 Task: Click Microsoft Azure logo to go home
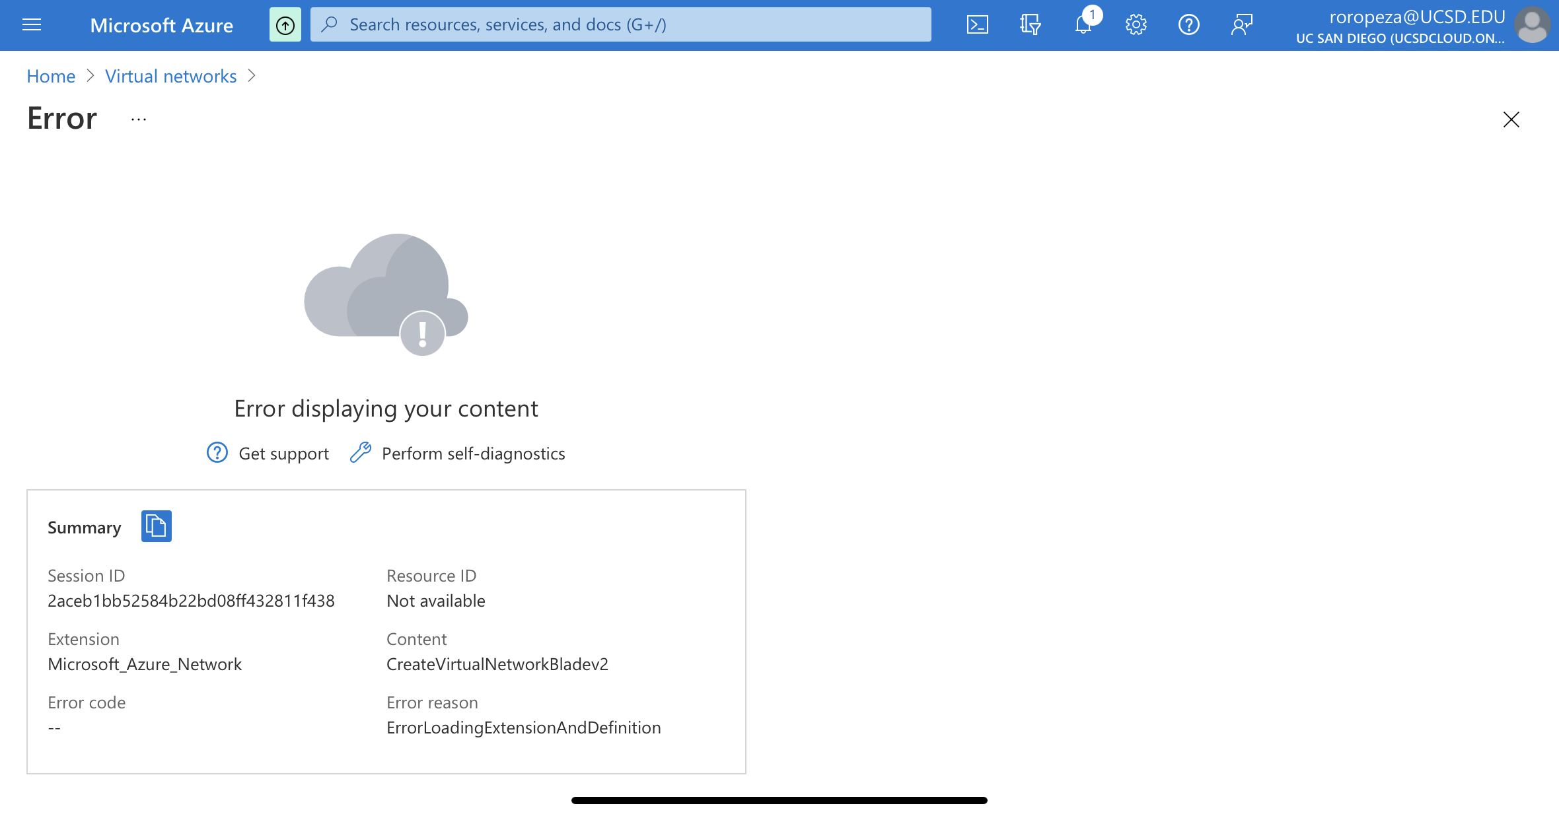point(161,25)
